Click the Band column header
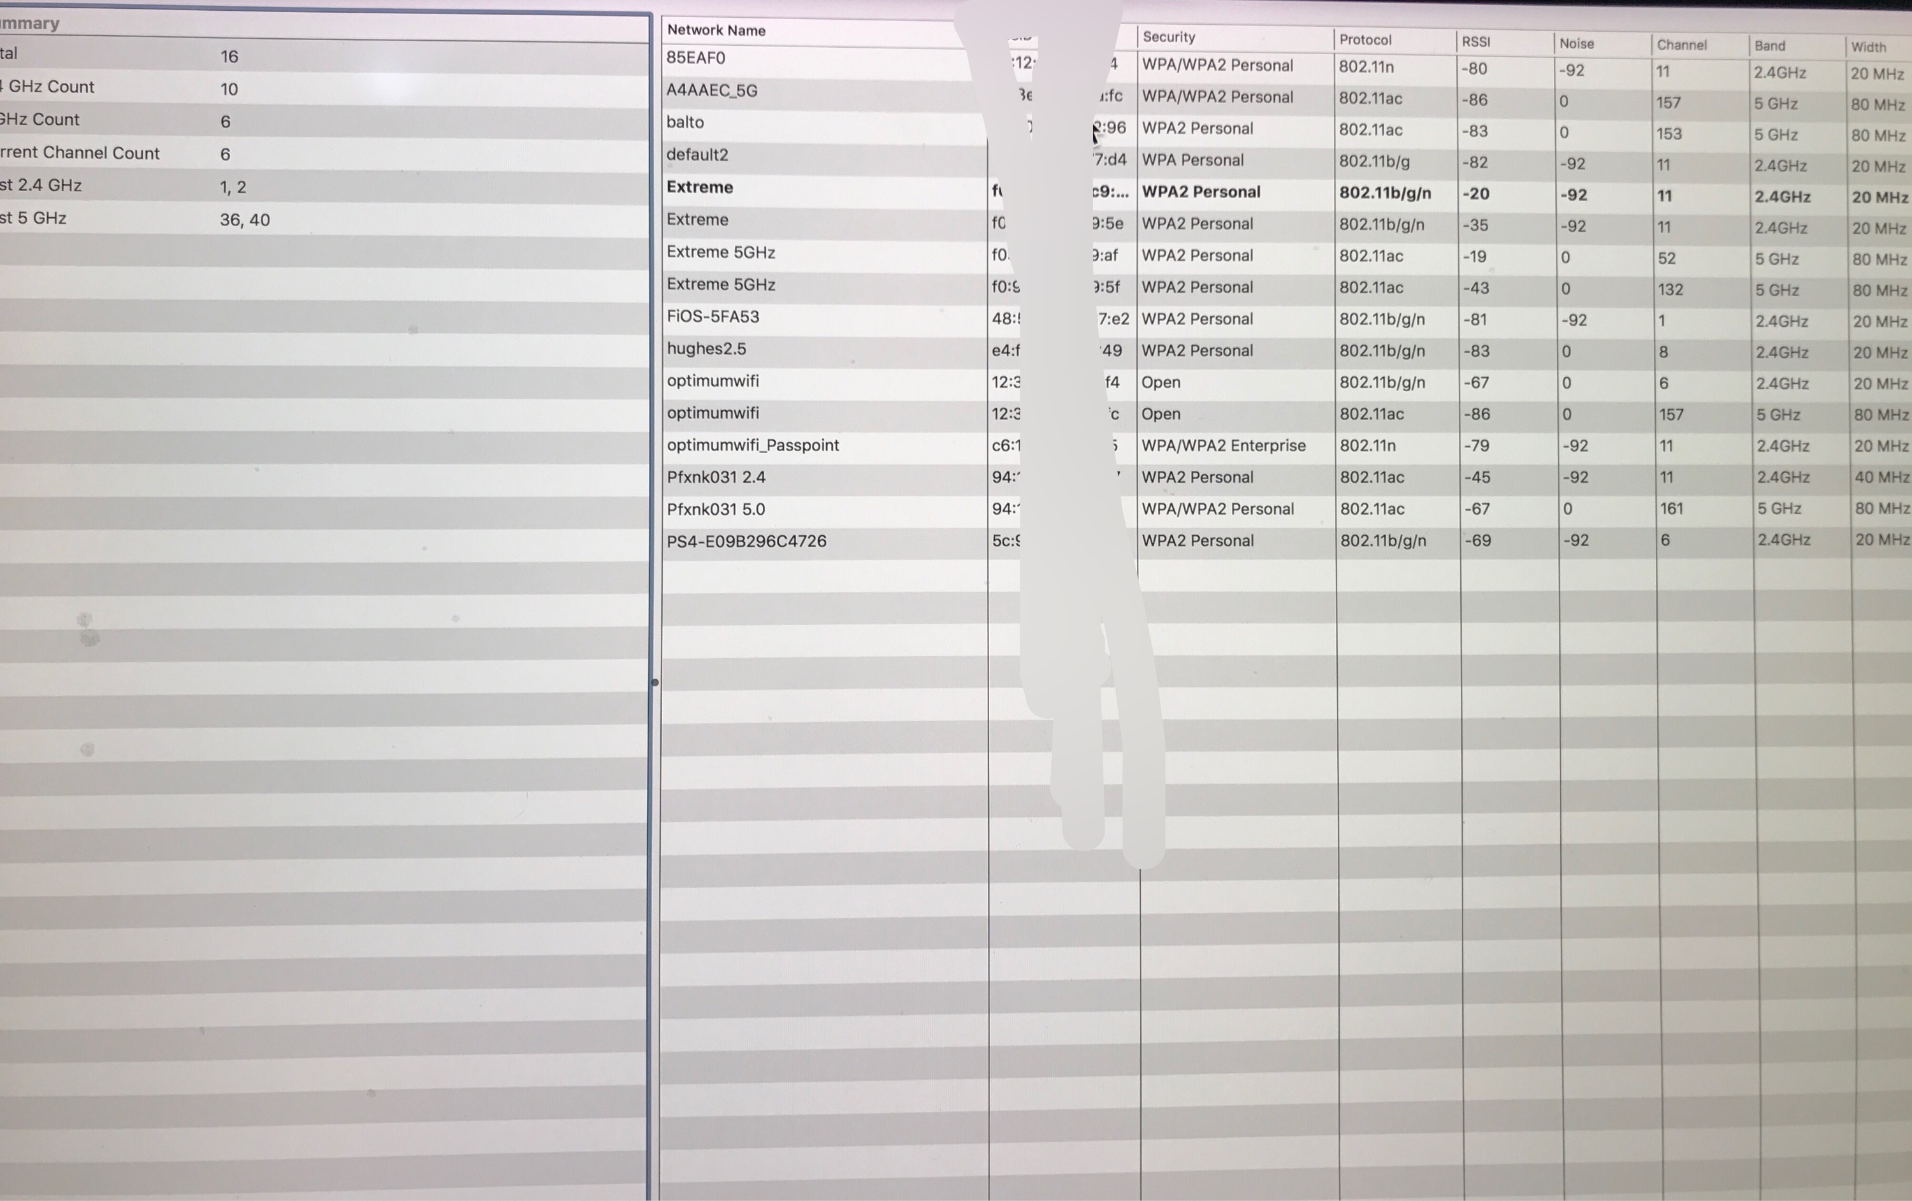Screen dimensions: 1912x1201 click(x=1769, y=46)
